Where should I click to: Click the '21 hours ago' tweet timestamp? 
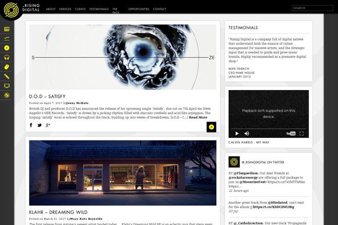[239, 191]
